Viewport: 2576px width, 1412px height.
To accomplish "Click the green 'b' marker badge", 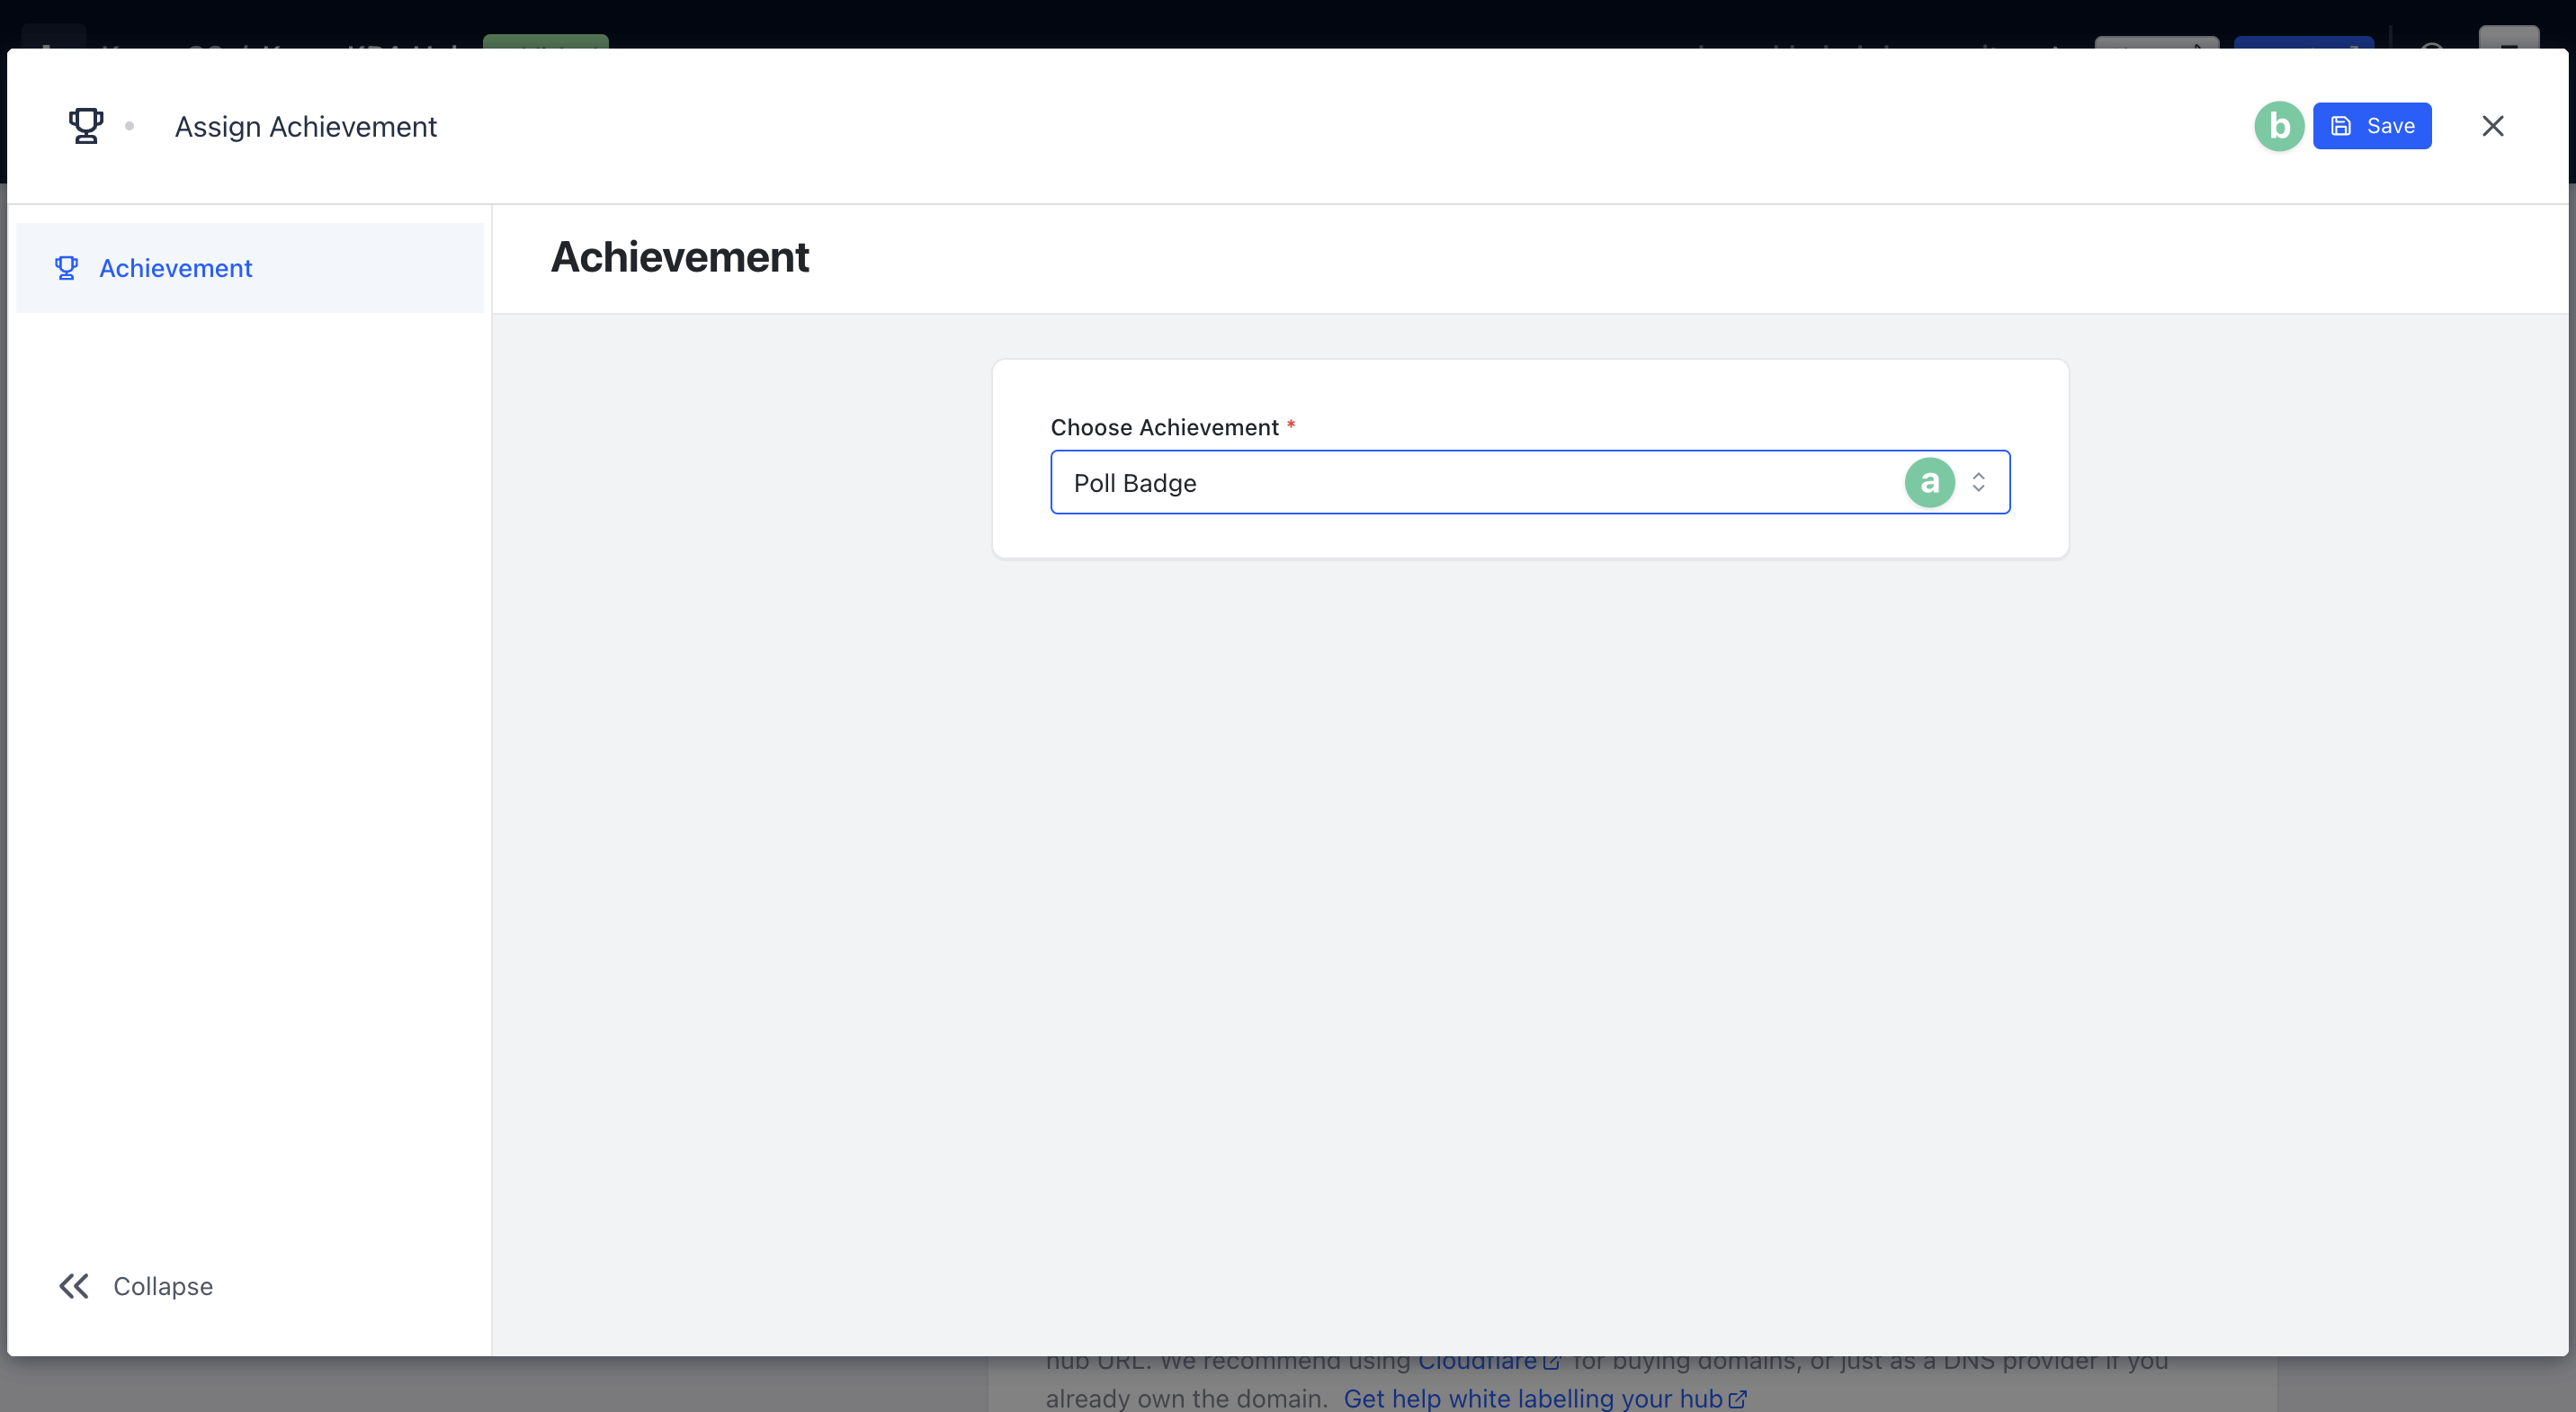I will pos(2279,126).
